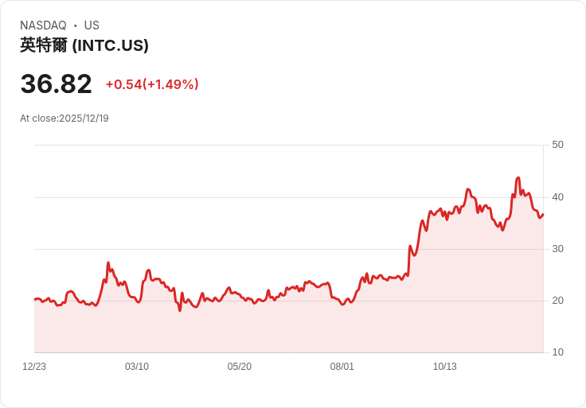Screen dimensions: 586x408
Task: Click the highest peak of the price line
Action: (x=518, y=178)
